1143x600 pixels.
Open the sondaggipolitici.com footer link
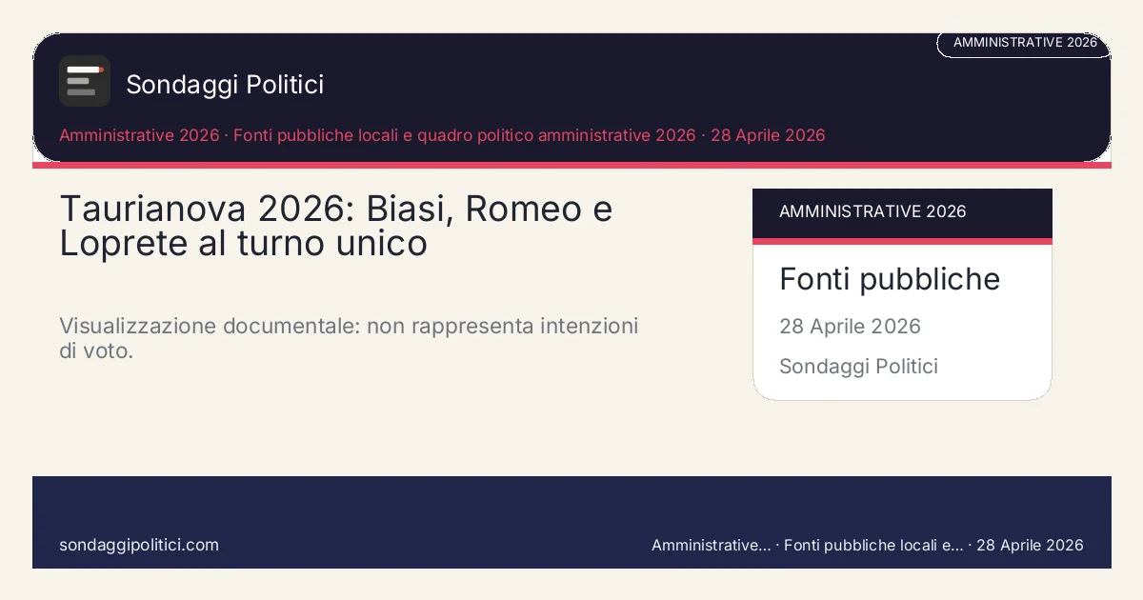pos(139,545)
